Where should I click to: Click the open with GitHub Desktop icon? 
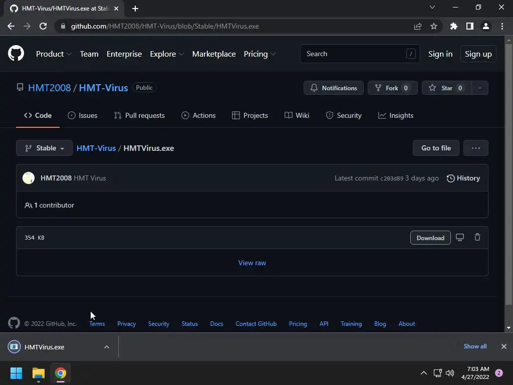tap(460, 237)
